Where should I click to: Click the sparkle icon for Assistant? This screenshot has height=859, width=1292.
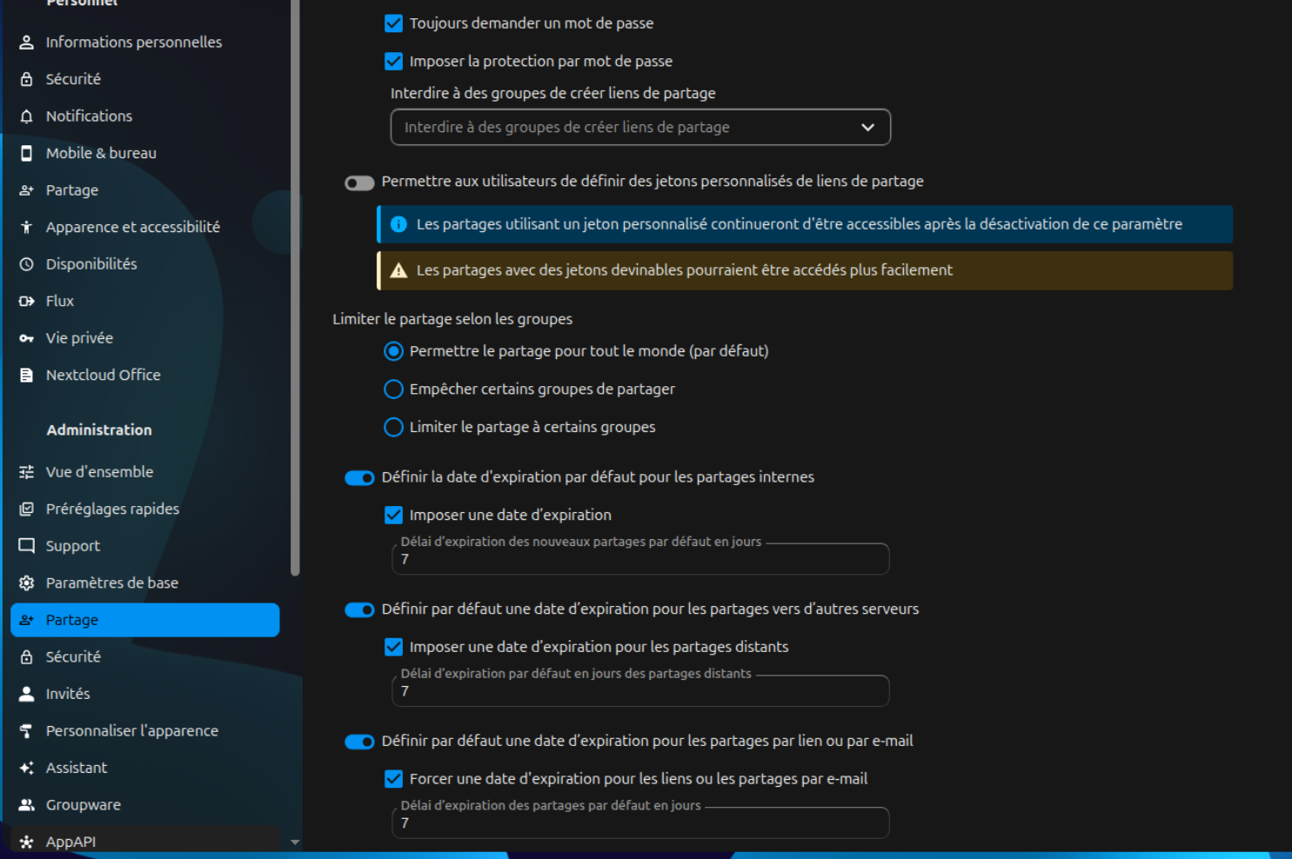(27, 769)
